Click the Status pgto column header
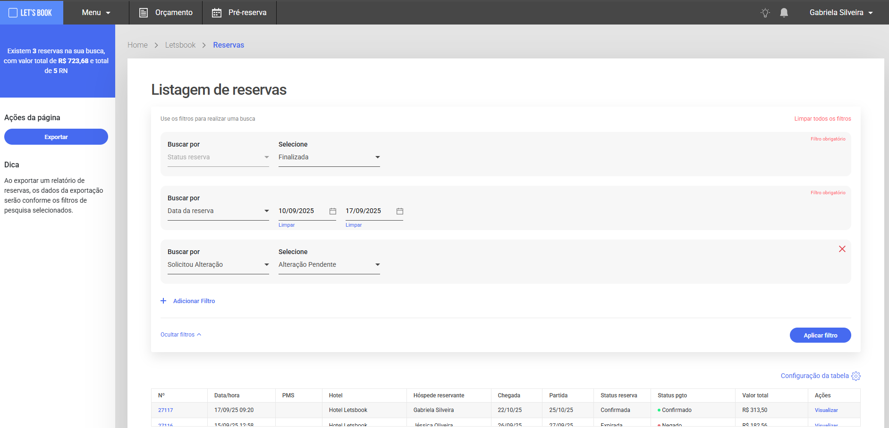889x428 pixels. click(693, 395)
